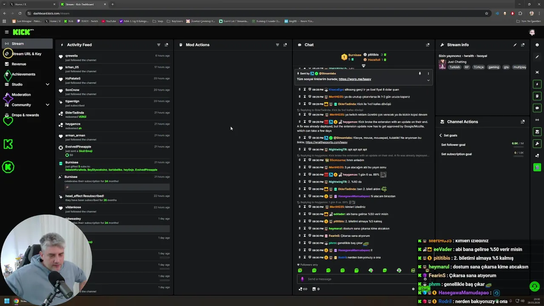This screenshot has width=544, height=306.
Task: Toggle the Channel Actions panel via the right rail
Action: click(x=537, y=132)
